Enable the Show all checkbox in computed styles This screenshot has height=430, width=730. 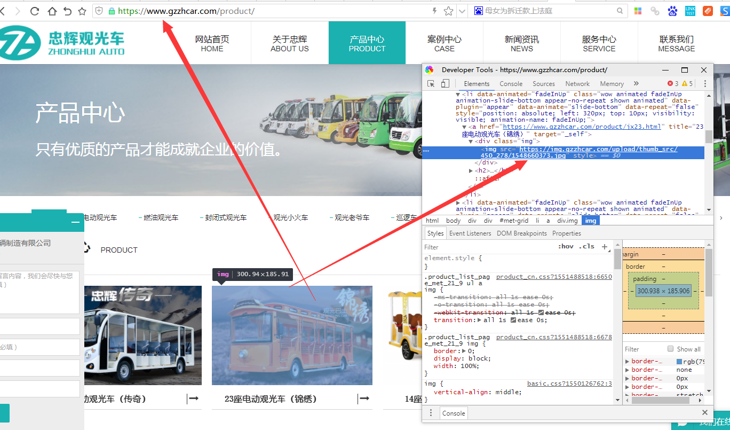(671, 349)
